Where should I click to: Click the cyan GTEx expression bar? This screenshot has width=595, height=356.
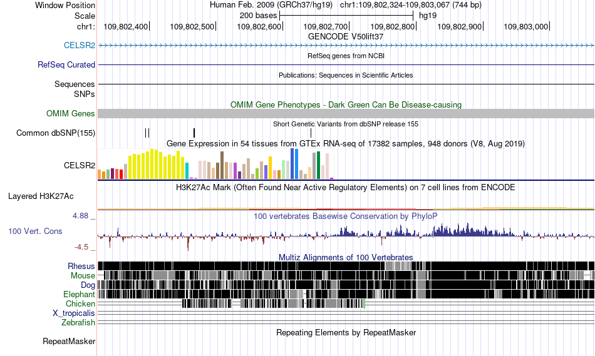tap(187, 171)
